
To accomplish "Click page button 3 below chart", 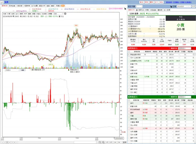I will 7,142.
